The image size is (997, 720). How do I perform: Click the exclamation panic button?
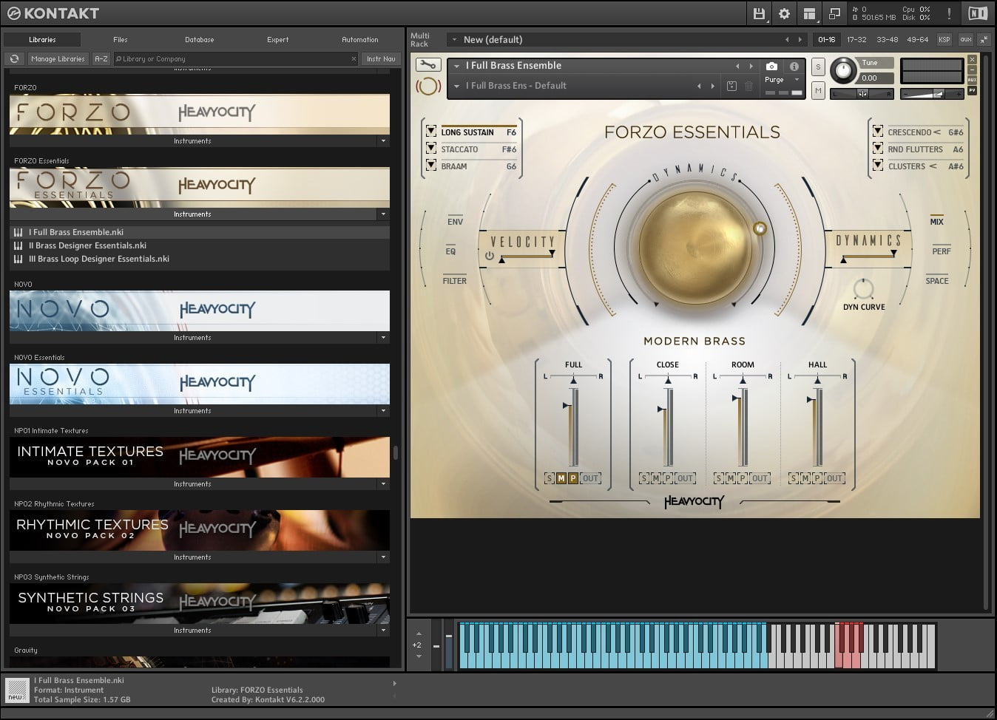pyautogui.click(x=949, y=13)
